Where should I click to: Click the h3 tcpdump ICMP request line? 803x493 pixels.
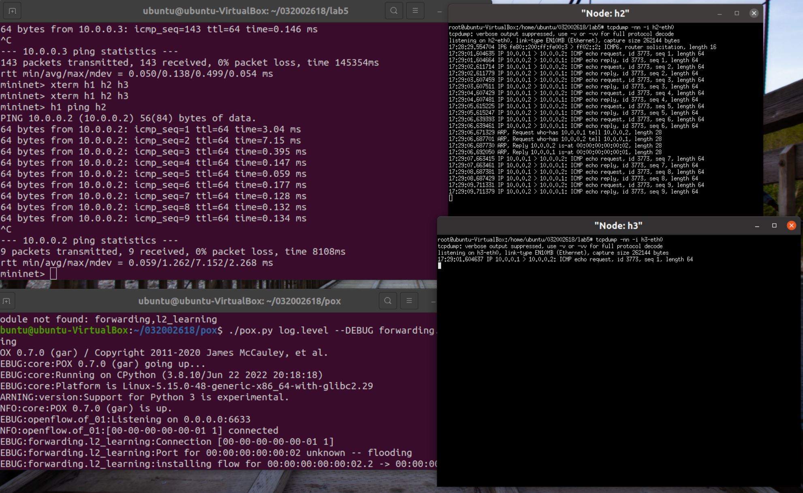click(x=565, y=260)
